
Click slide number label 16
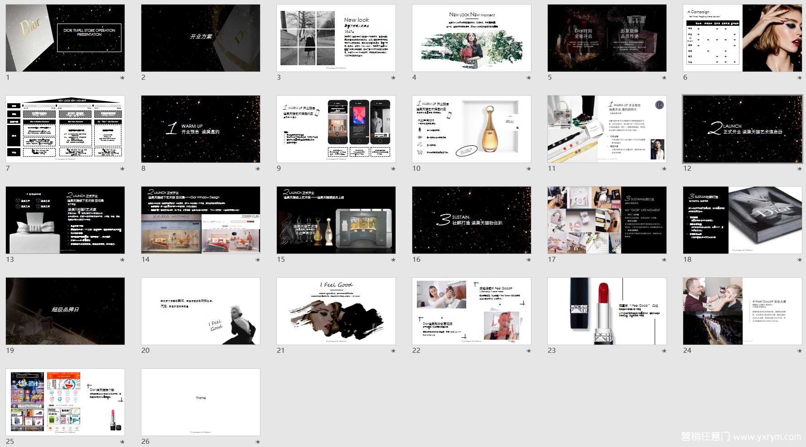416,260
